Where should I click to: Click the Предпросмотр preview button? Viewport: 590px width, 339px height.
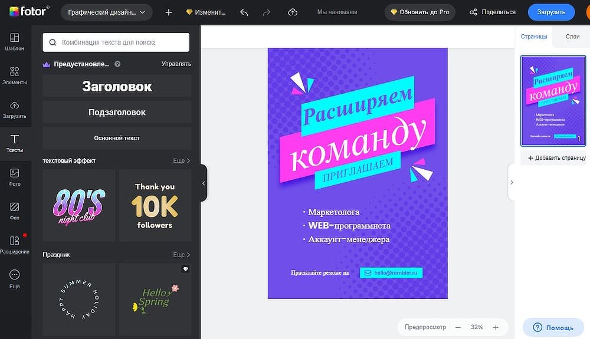(x=425, y=327)
